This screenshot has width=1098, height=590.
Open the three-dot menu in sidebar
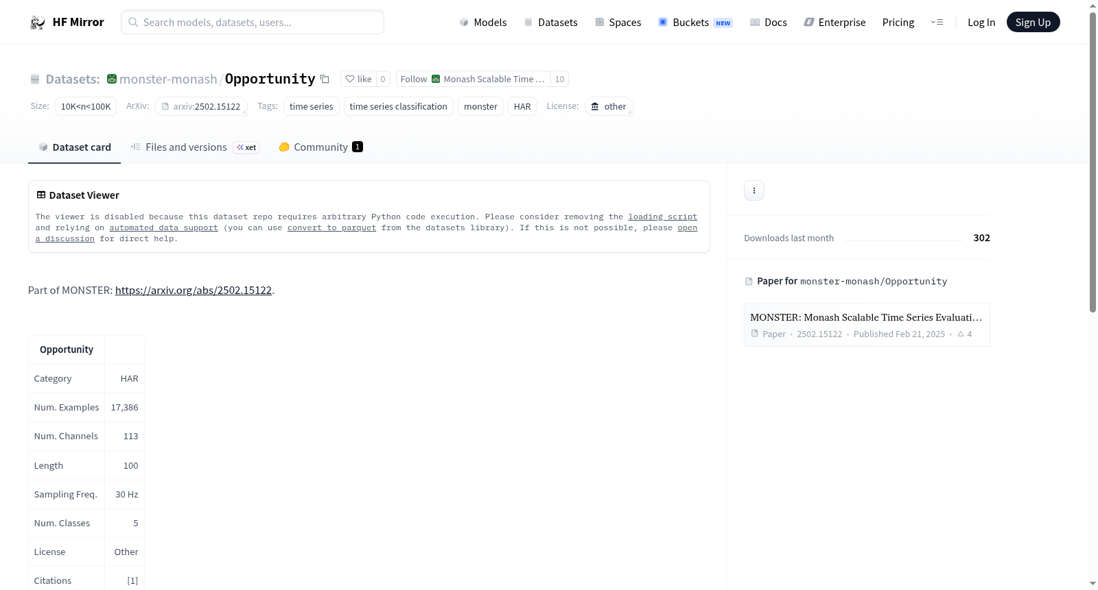pyautogui.click(x=754, y=190)
